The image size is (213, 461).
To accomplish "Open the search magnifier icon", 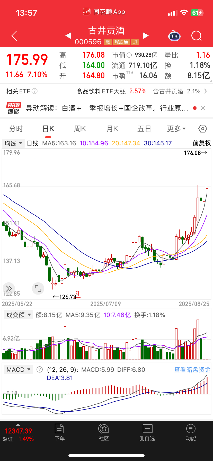I will [x=197, y=36].
